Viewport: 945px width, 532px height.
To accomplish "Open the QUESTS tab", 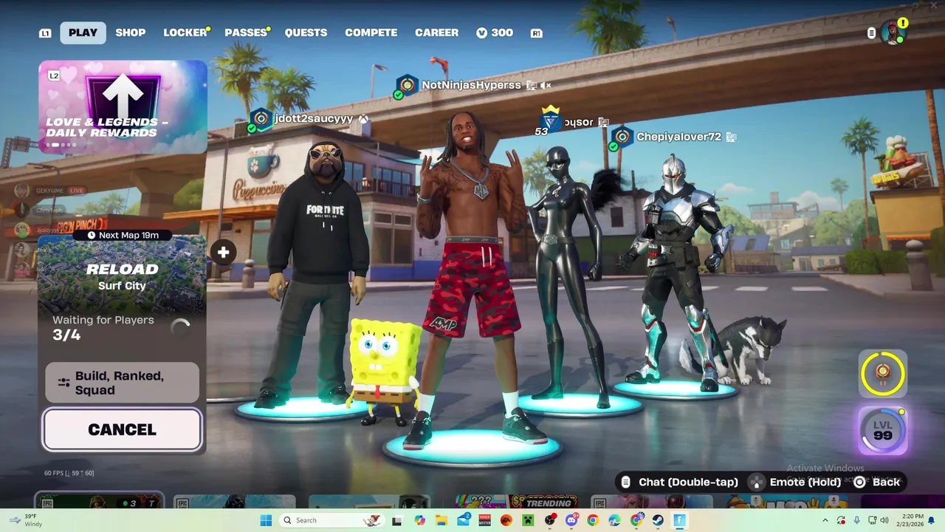I will coord(306,33).
